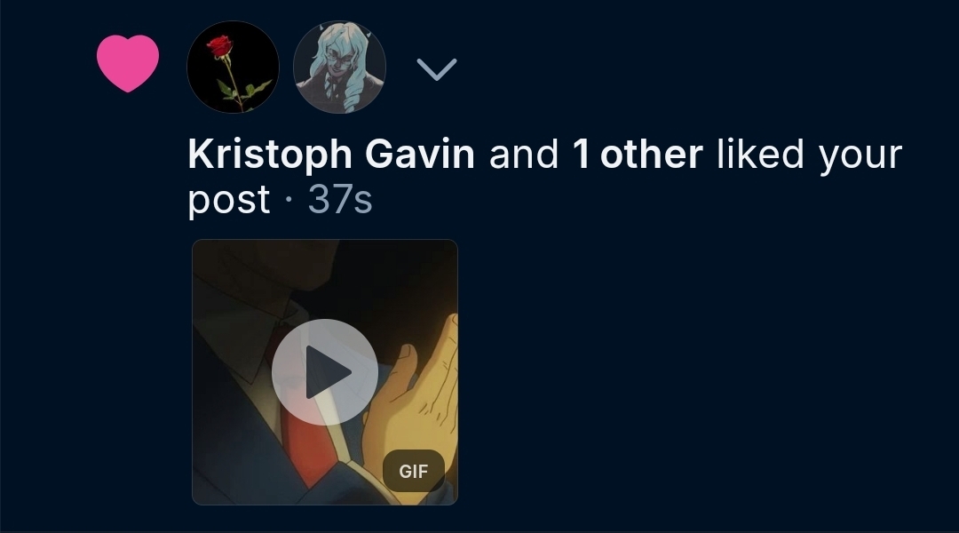Click the 37s timestamp
Viewport: 959px width, 533px height.
coord(340,199)
